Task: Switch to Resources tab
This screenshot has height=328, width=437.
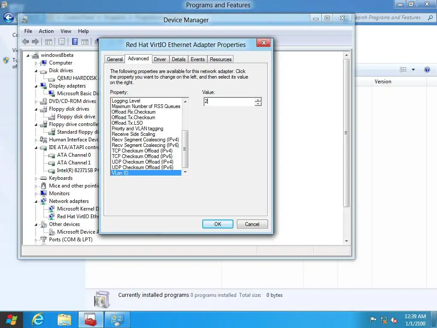Action: 221,59
